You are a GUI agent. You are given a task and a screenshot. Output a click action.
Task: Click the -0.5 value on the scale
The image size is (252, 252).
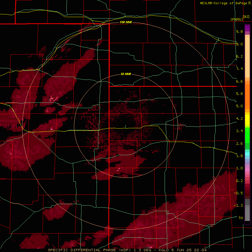(x=238, y=193)
